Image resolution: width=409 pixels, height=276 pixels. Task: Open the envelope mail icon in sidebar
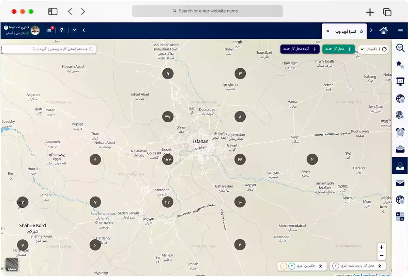(x=400, y=183)
